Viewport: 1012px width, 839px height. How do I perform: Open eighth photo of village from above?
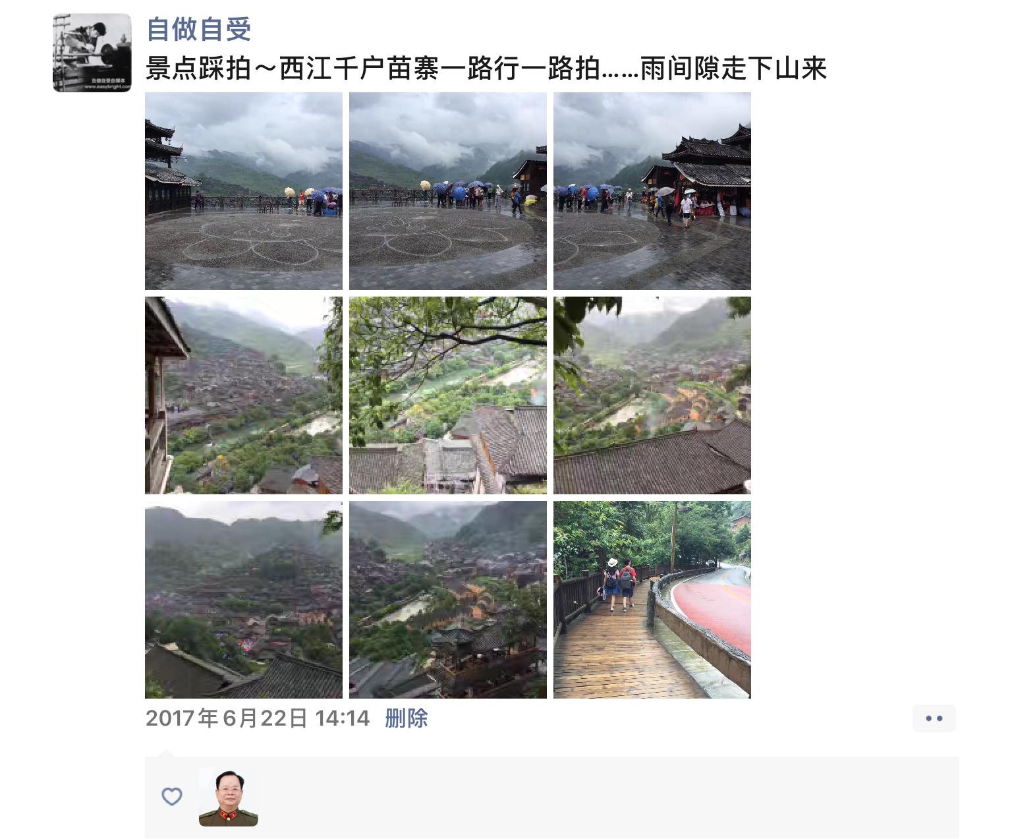(448, 600)
